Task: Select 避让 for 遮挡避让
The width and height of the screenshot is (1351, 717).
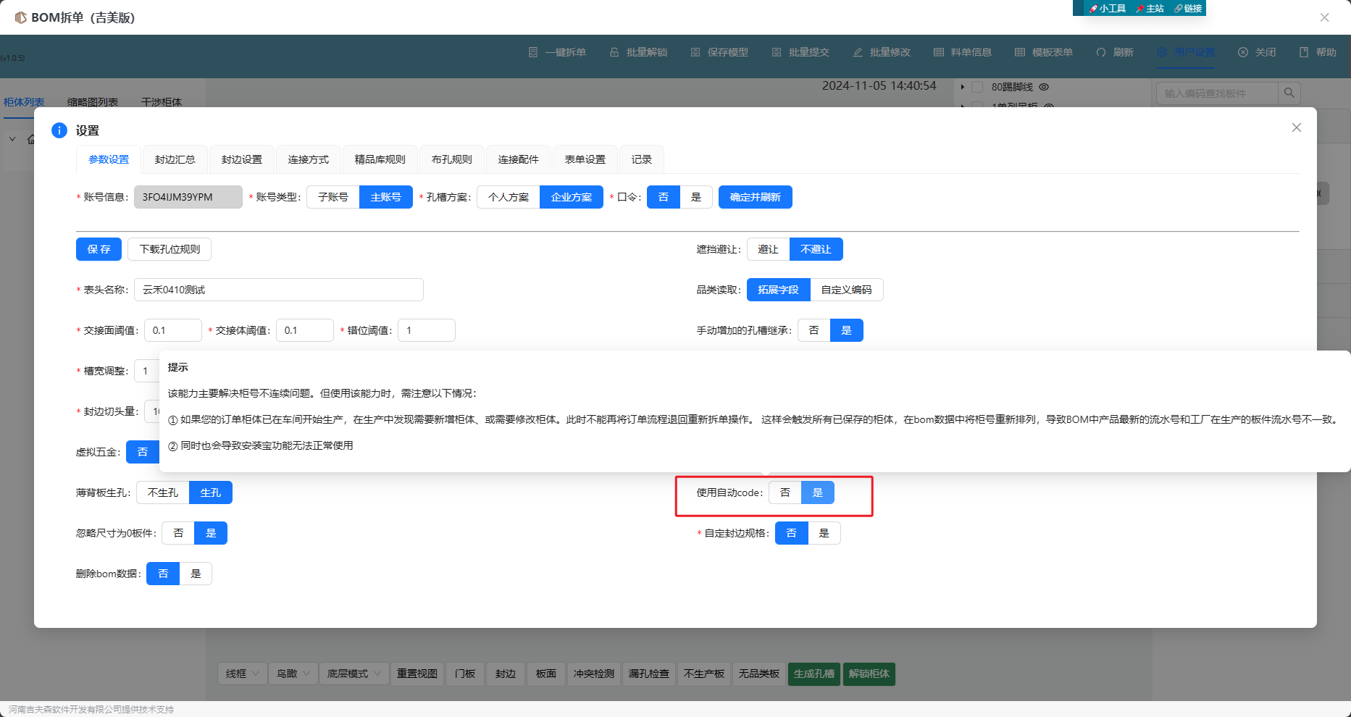Action: click(768, 249)
